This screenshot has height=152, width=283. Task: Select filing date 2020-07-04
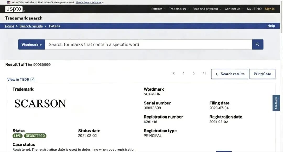[x=219, y=108]
